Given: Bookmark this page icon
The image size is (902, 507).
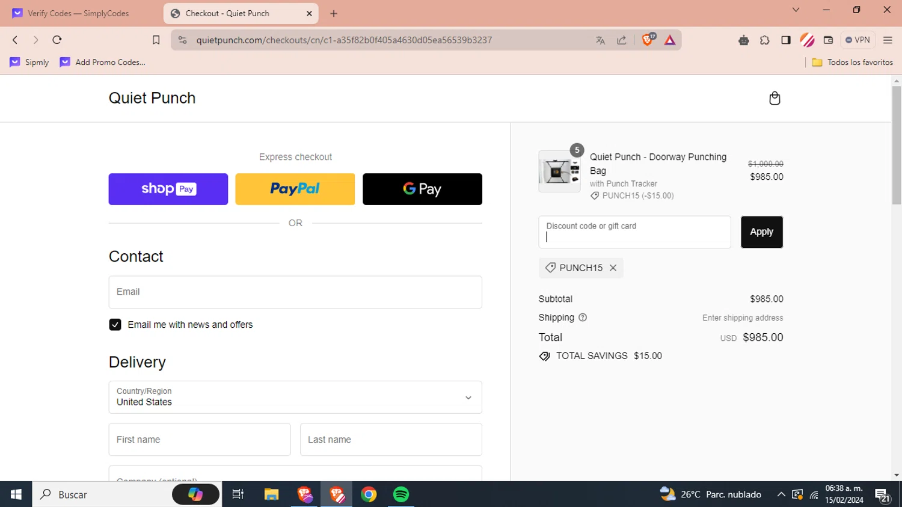Looking at the screenshot, I should (x=156, y=40).
